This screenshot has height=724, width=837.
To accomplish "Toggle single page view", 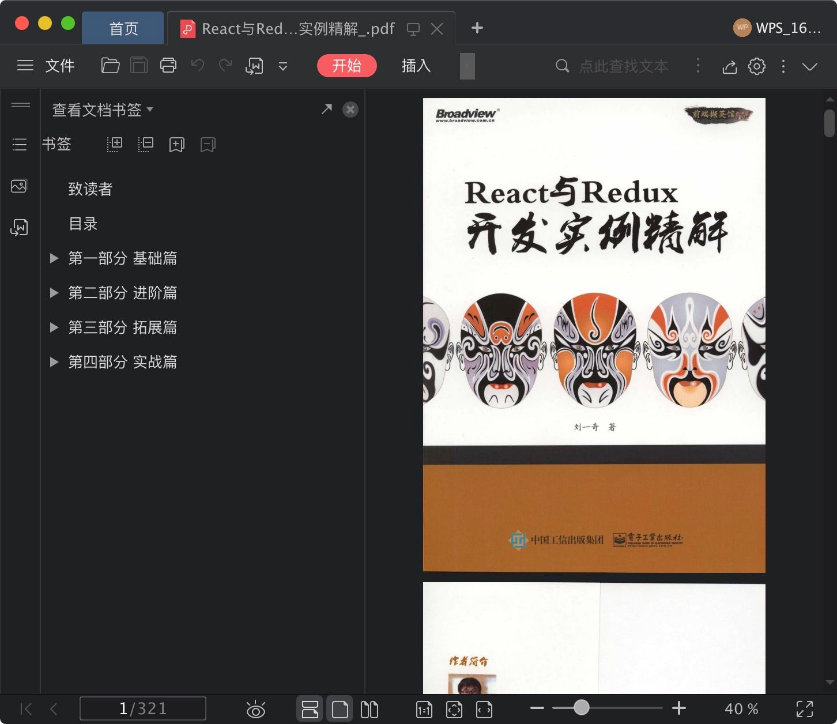I will click(x=340, y=709).
